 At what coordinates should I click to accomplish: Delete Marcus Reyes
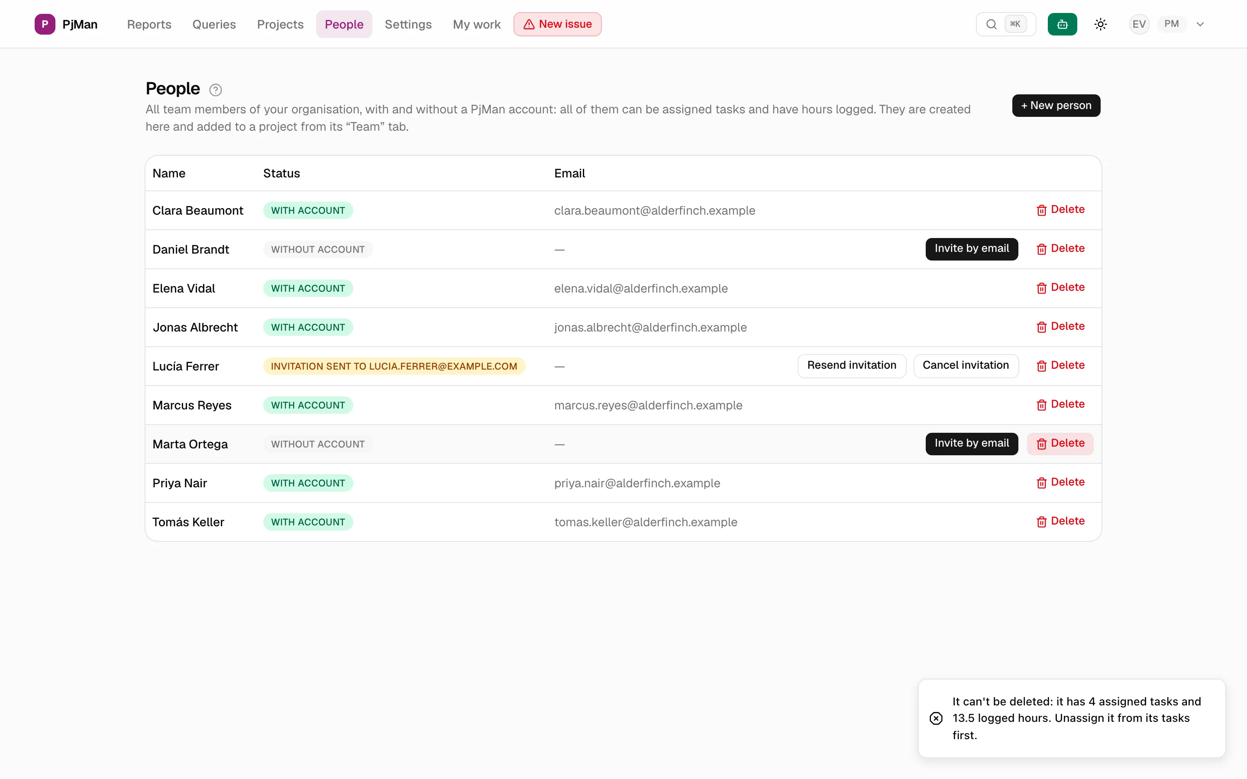tap(1060, 405)
